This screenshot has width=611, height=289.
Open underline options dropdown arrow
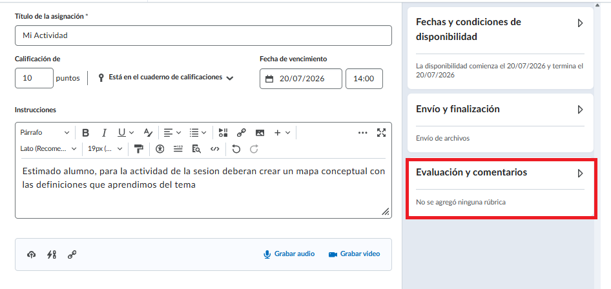(131, 133)
